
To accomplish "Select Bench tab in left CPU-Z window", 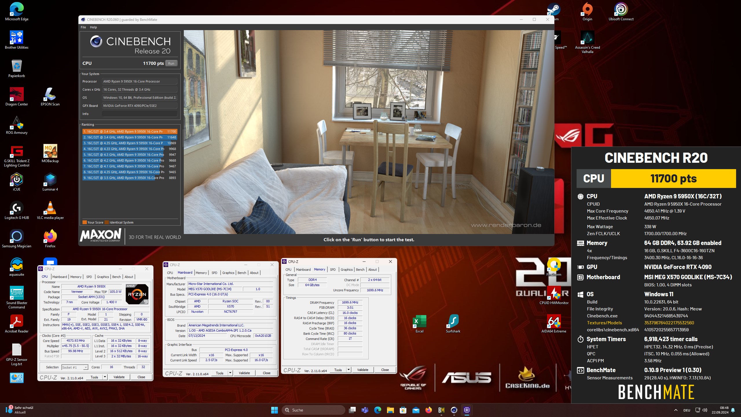I will [x=116, y=277].
